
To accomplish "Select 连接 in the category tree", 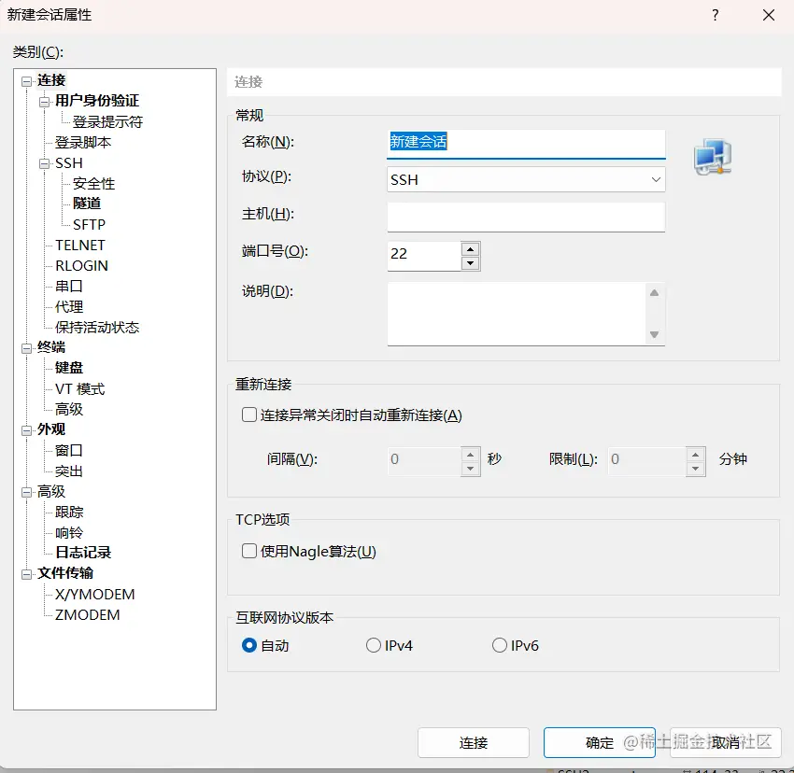I will tap(51, 80).
